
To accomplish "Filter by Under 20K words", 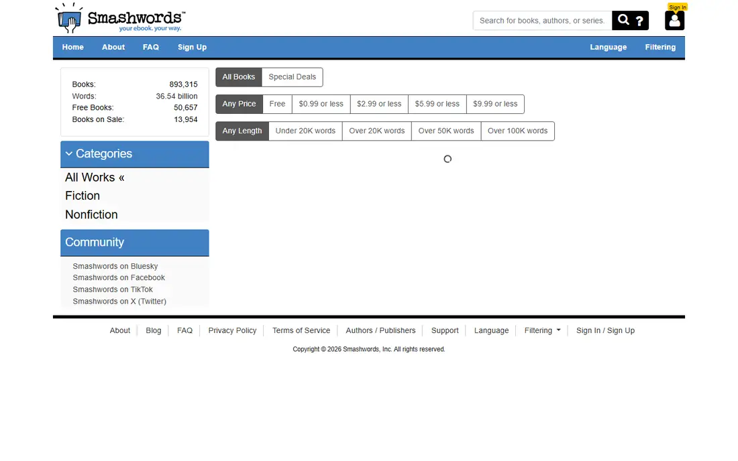I will click(x=305, y=131).
